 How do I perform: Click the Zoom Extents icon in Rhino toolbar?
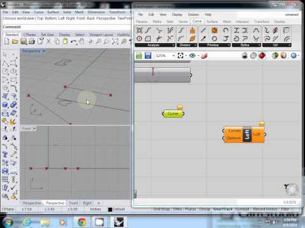click(x=115, y=41)
